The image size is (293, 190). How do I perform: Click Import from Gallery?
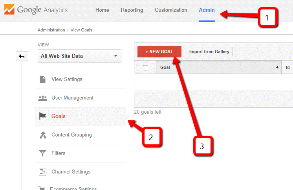(x=209, y=52)
